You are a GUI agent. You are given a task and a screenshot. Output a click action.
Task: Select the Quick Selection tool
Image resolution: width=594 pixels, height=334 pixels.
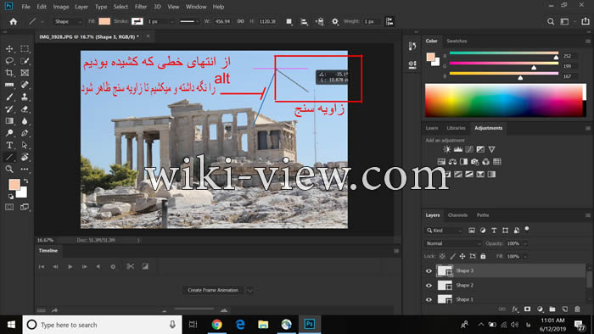(x=25, y=61)
